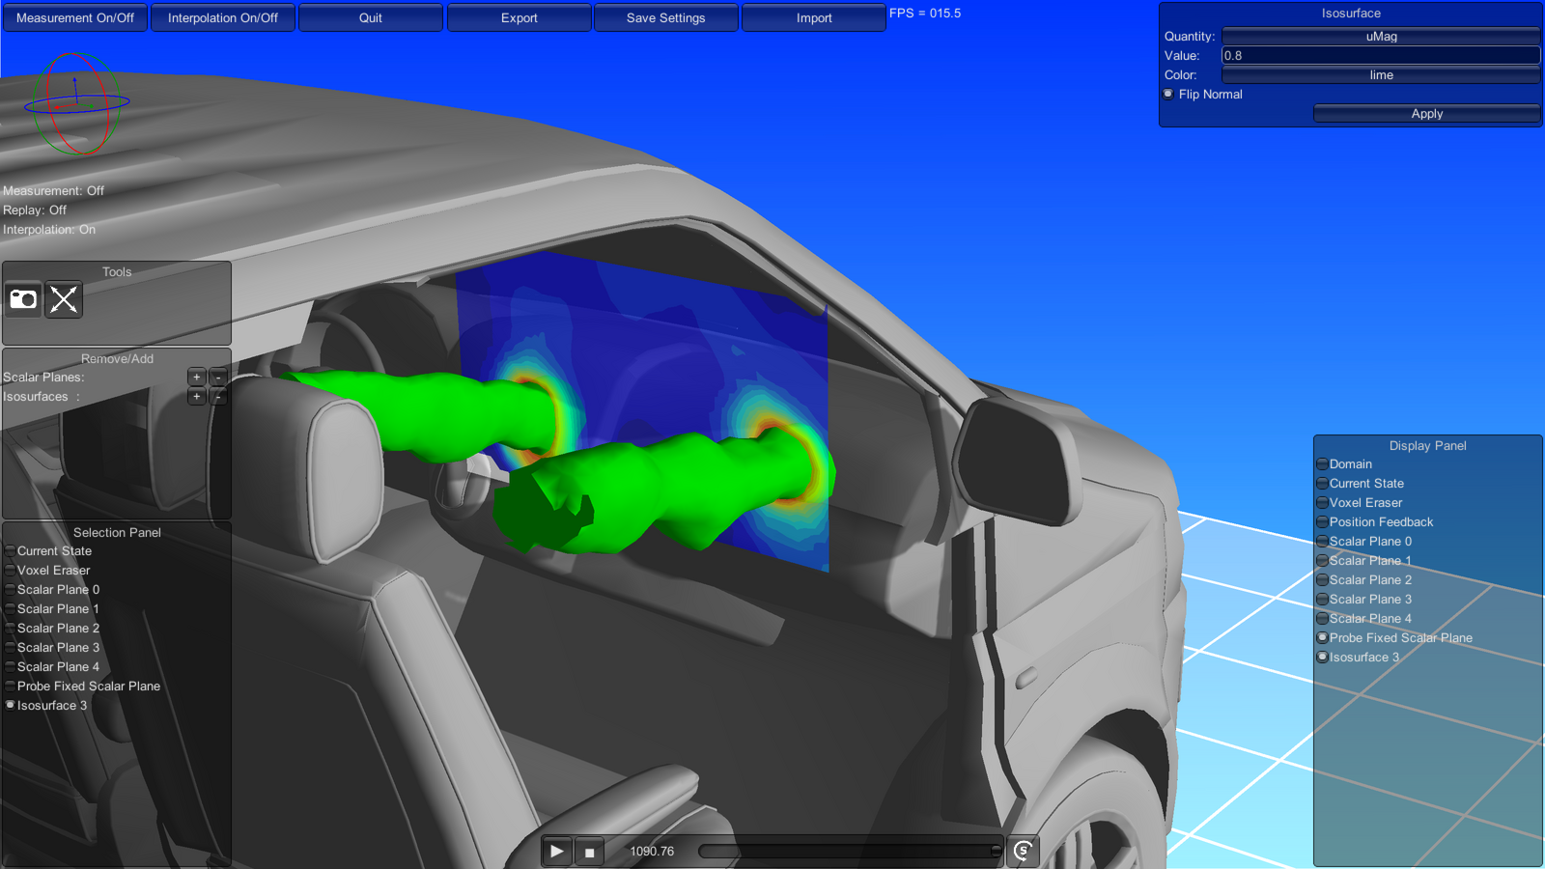Click Save Settings in top bar
The image size is (1545, 869).
click(665, 18)
